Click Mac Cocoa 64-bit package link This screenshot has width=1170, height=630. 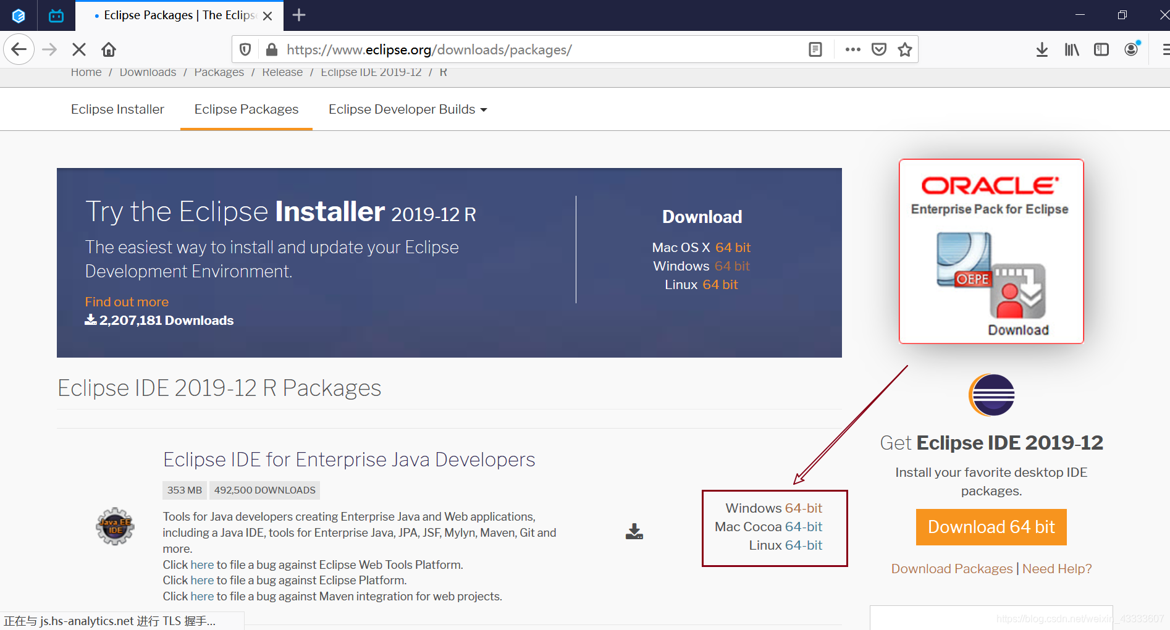803,527
